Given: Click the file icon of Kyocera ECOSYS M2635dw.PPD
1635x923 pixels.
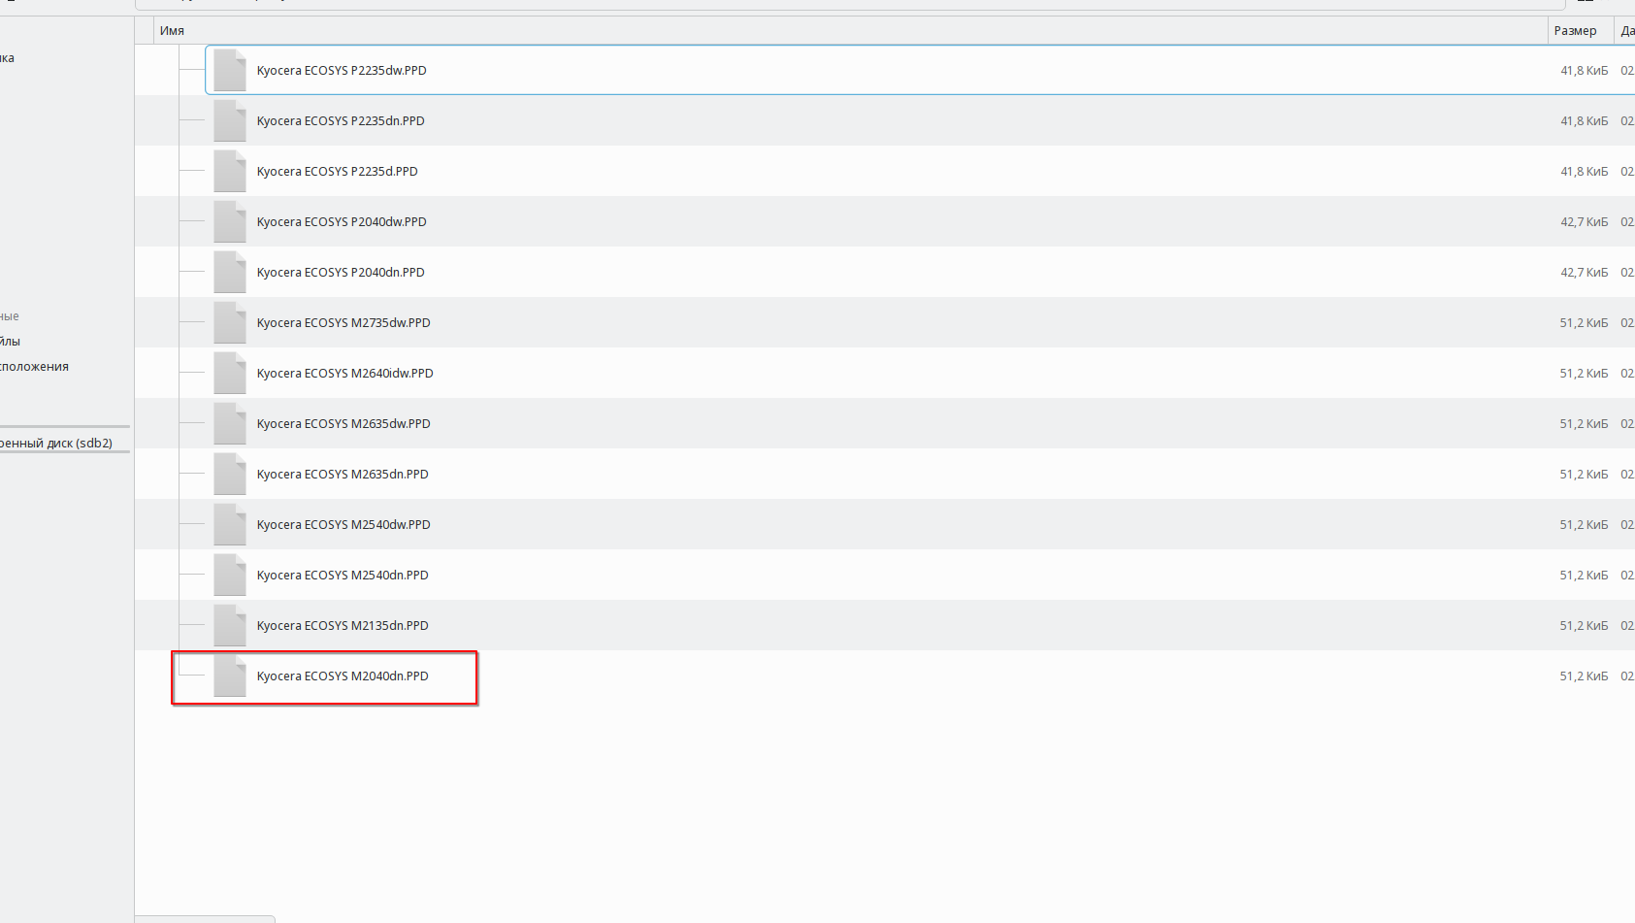Looking at the screenshot, I should point(229,423).
